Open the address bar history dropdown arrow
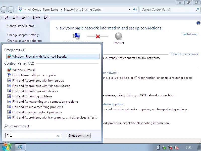 tap(129, 10)
